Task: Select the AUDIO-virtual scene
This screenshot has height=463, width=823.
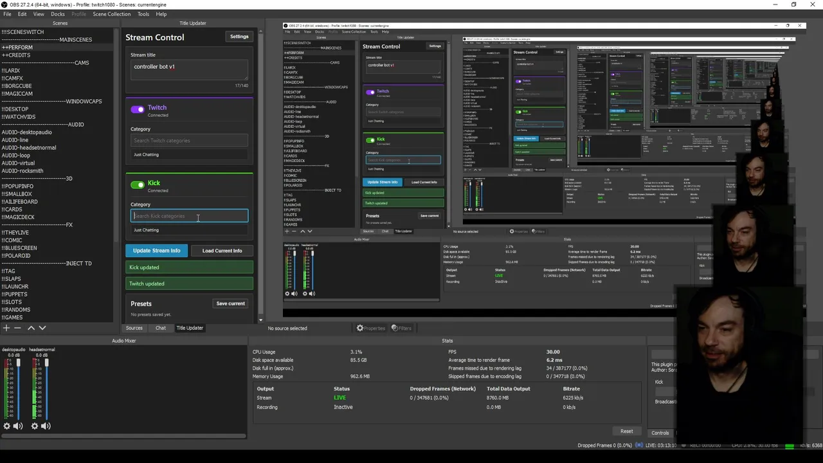Action: (x=58, y=163)
